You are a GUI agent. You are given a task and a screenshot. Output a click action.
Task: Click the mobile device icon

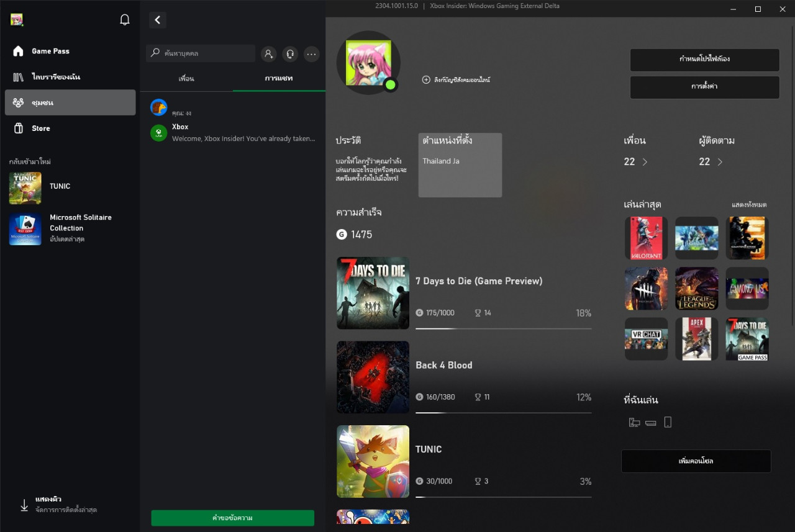668,423
